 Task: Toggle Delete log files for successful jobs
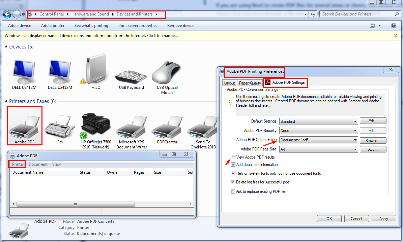(233, 182)
